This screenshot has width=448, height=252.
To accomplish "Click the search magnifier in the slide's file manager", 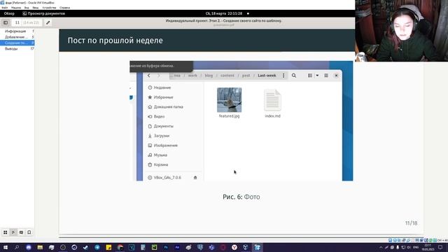I will pos(294,76).
